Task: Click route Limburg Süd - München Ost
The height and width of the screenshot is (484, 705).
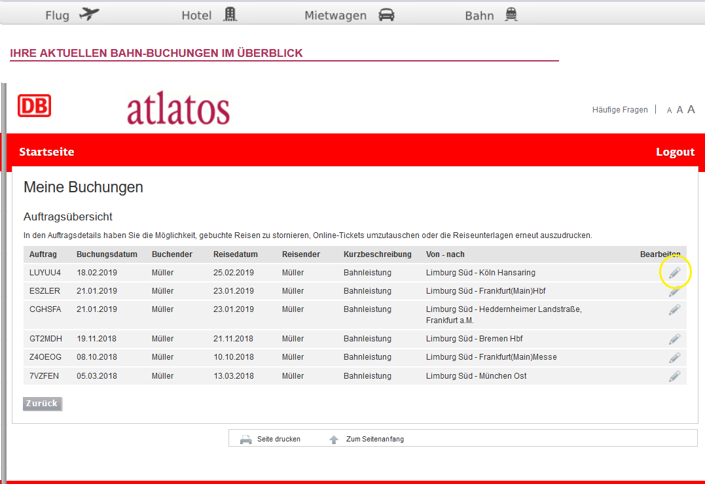Action: pyautogui.click(x=476, y=376)
